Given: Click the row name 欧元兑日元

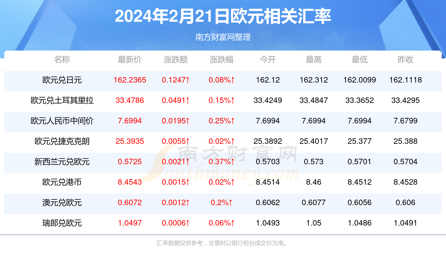Looking at the screenshot, I should click(x=62, y=80).
